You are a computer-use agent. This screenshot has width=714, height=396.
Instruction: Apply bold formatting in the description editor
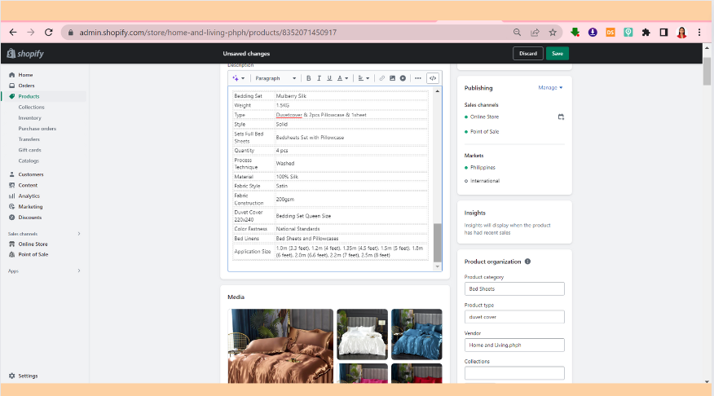(x=308, y=78)
